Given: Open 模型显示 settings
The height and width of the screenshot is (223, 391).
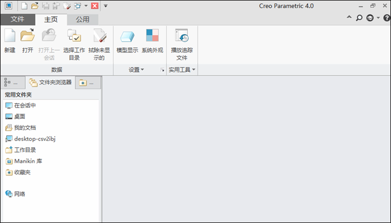Looking at the screenshot, I should pyautogui.click(x=127, y=41).
